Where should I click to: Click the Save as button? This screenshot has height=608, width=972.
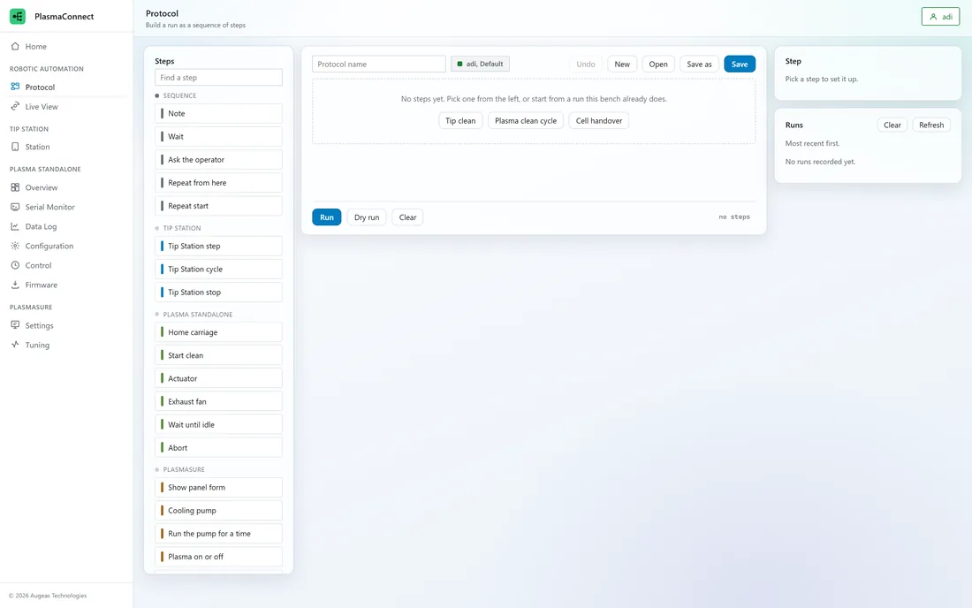699,64
